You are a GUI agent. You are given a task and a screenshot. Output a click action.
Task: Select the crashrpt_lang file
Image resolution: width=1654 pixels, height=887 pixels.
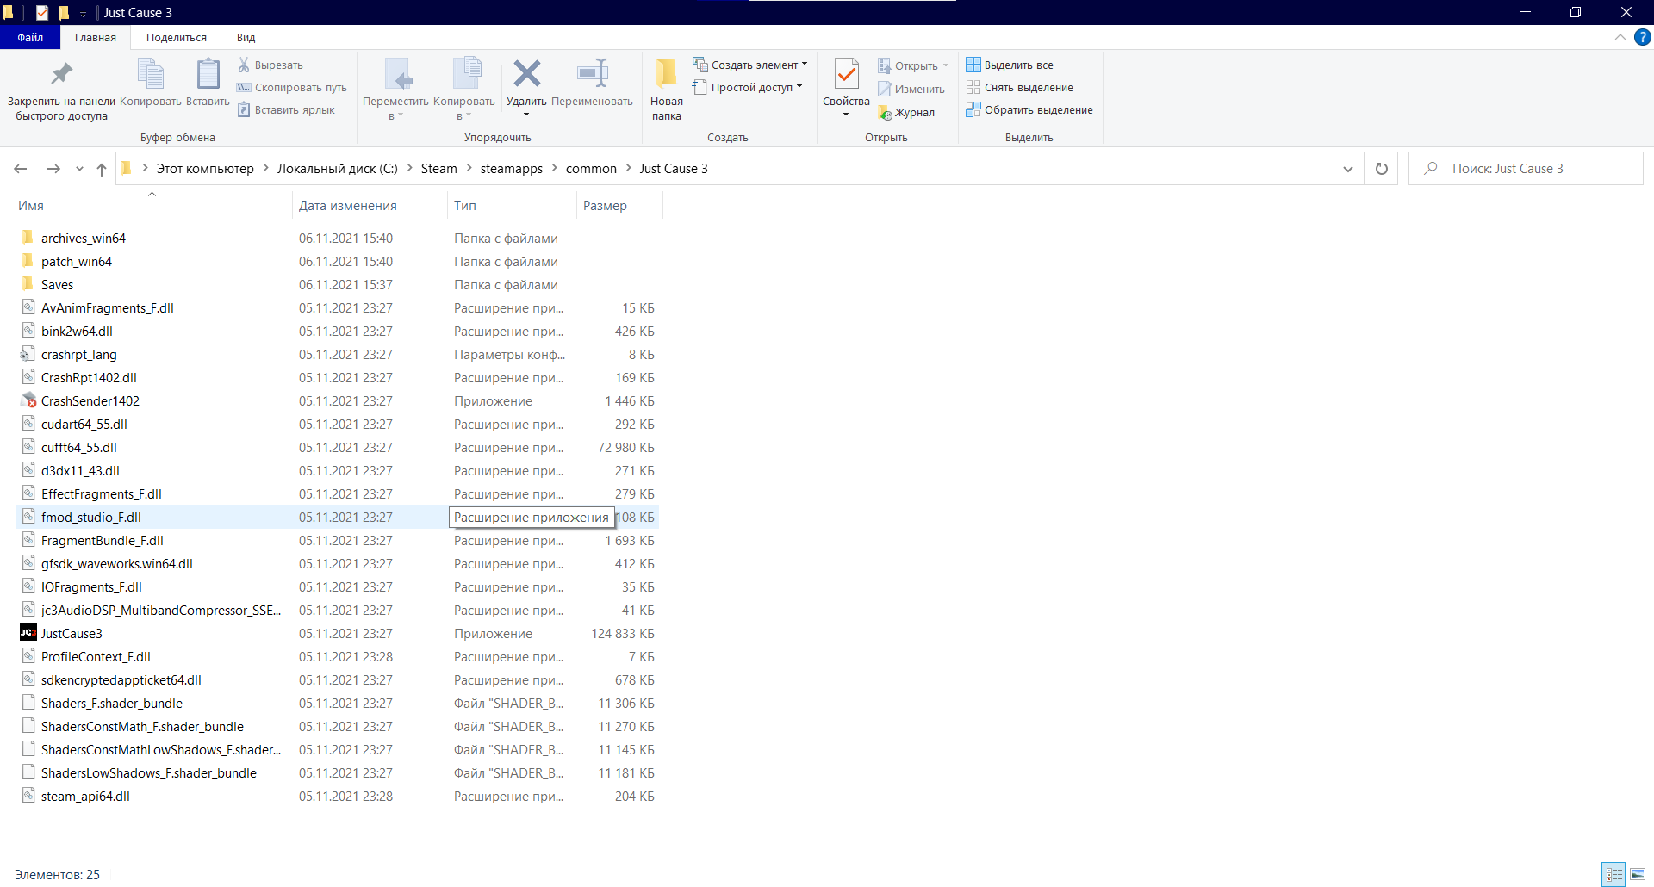[x=338, y=354]
